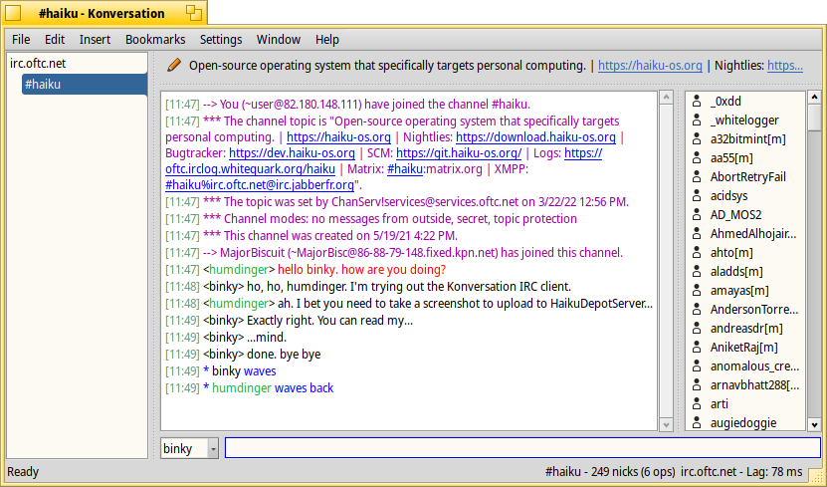Open https://git.haiku-os.org/ SCM link
Screen dimensions: 827x487
(459, 153)
